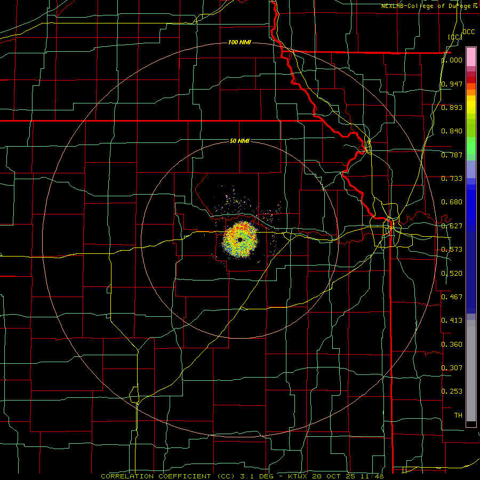The height and width of the screenshot is (480, 480).
Task: Click the CORRELATION COEFFICIENT (CC) caption
Action: [168, 476]
